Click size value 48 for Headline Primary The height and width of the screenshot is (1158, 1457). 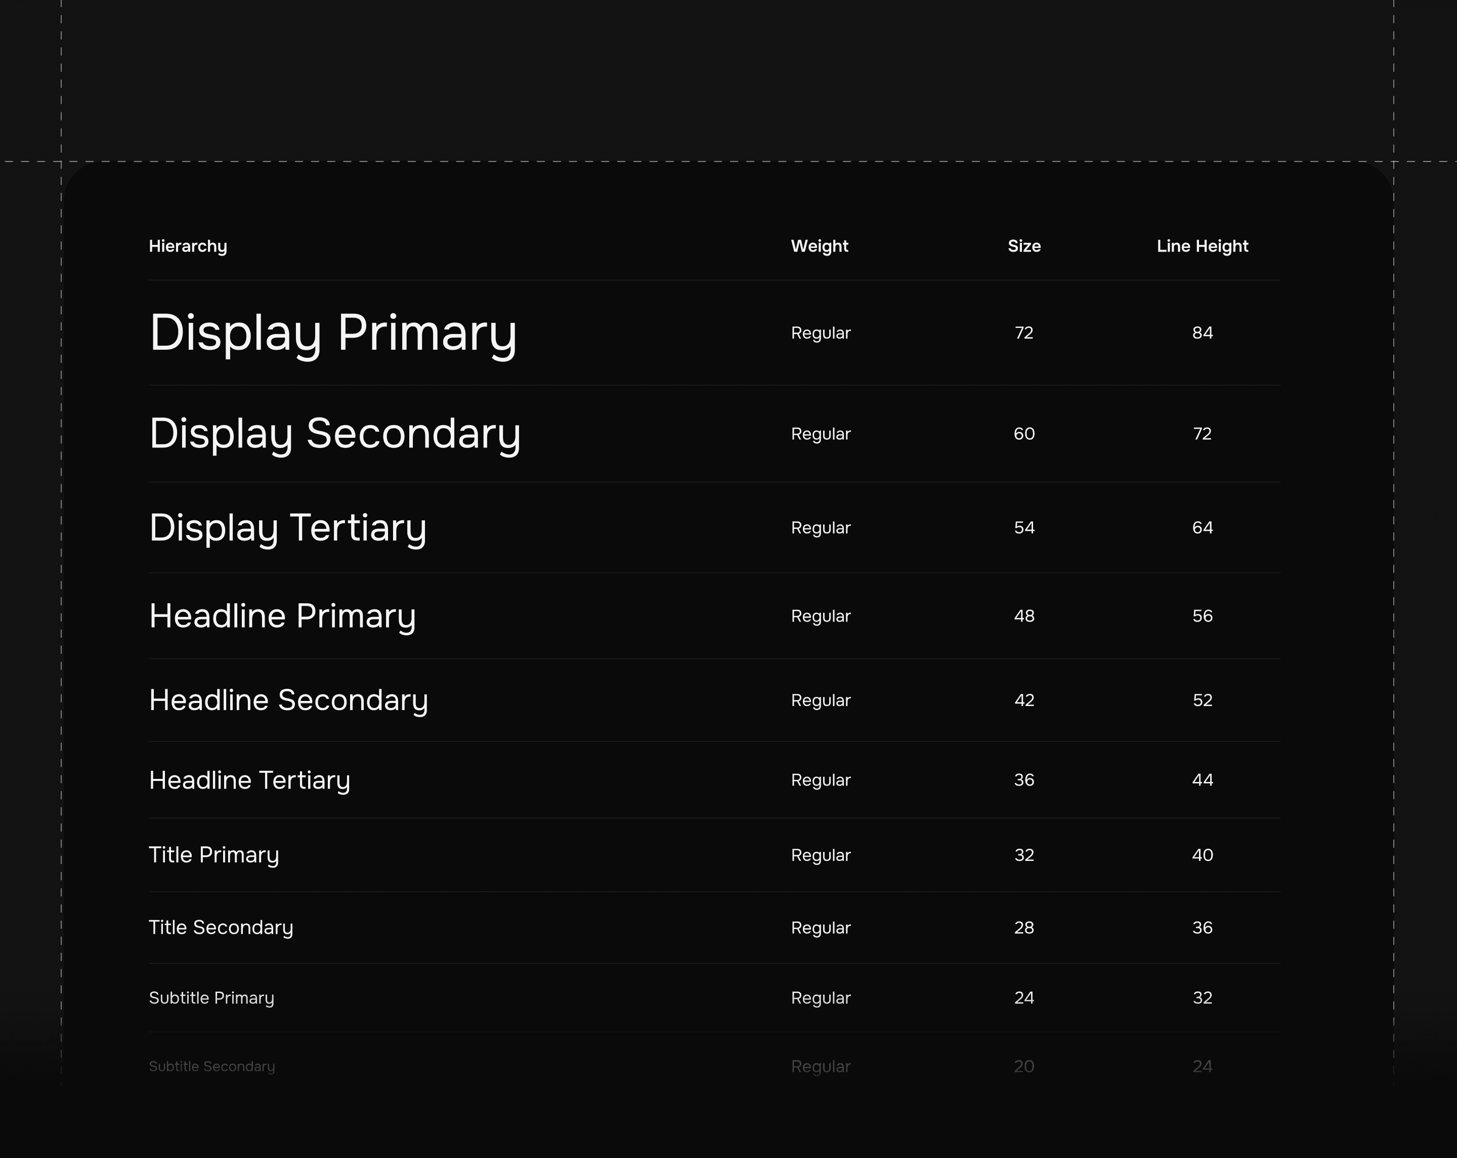point(1024,616)
